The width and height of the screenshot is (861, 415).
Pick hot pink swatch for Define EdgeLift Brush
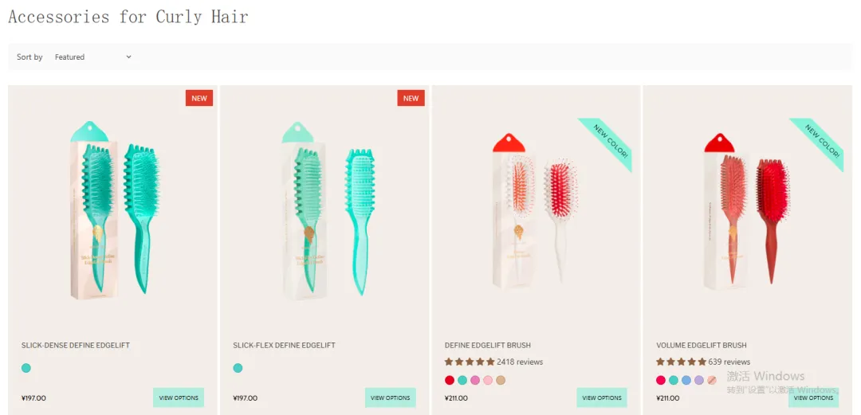475,380
